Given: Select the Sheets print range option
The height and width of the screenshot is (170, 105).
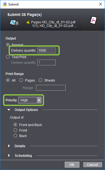Looking at the screenshot, I should coord(40,80).
